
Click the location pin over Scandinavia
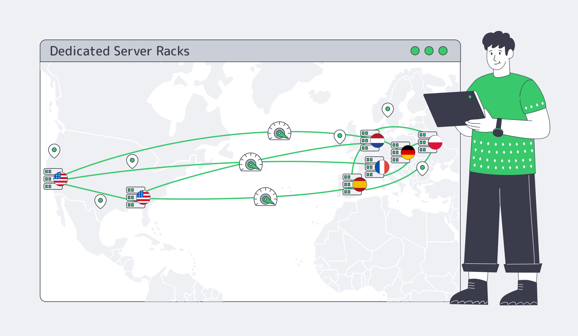point(388,110)
